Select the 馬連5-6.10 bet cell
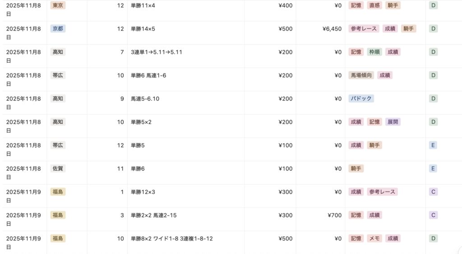This screenshot has width=462, height=254. [145, 99]
